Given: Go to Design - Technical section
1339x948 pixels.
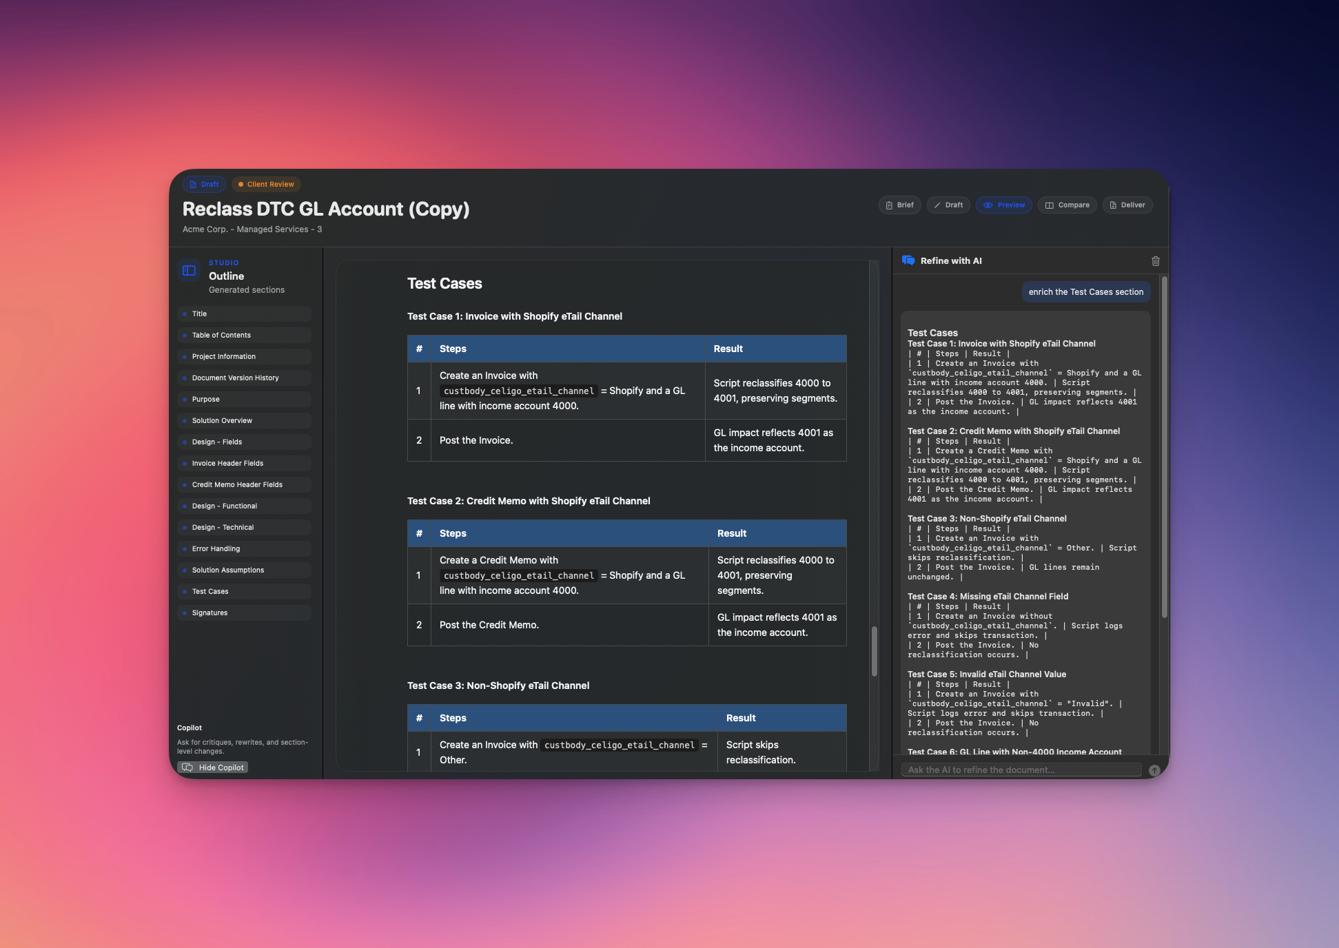Looking at the screenshot, I should (244, 527).
